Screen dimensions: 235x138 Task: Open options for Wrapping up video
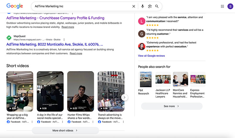(x=32, y=122)
